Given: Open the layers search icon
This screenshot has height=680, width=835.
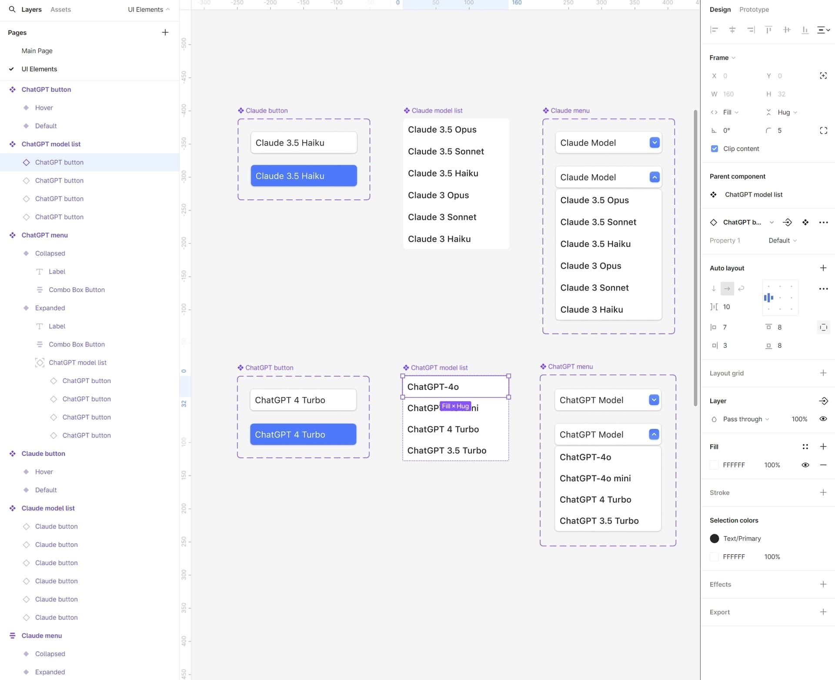Looking at the screenshot, I should click(x=12, y=9).
